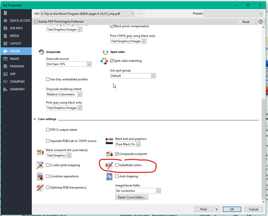This screenshot has height=216, width=268.
Task: Open the Presets dropdown
Action: (x=233, y=14)
